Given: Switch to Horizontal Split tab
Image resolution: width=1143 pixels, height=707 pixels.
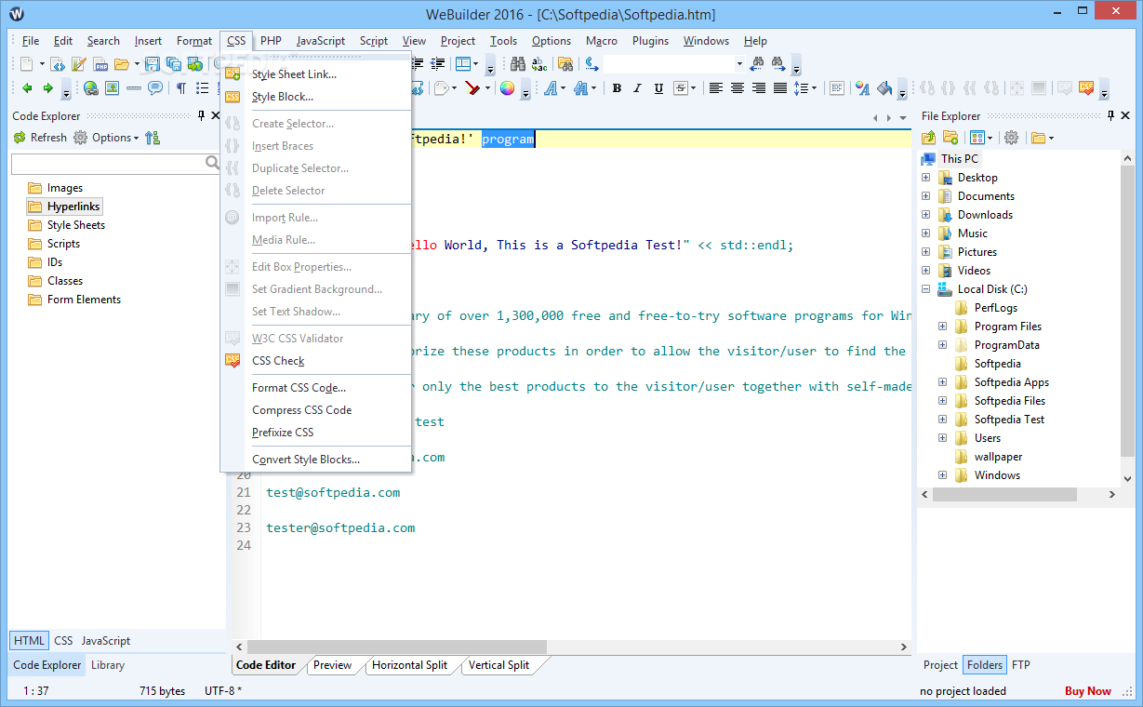Looking at the screenshot, I should (409, 665).
